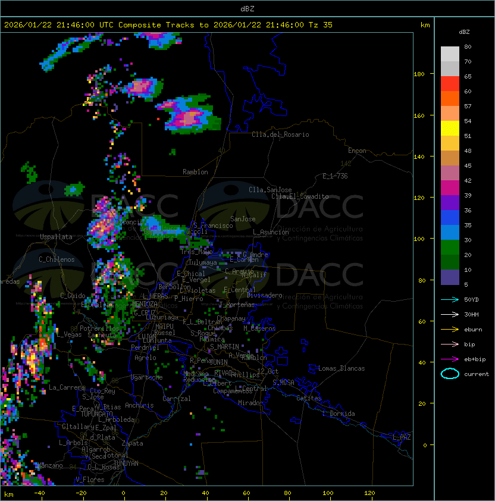The width and height of the screenshot is (495, 501).
Task: Click the Ugarteche place label
Action: [x=147, y=377]
